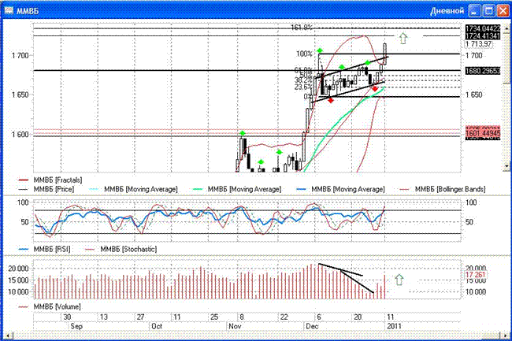
Task: Select the ММВБ [Volume] legend entry
Action: coord(50,306)
